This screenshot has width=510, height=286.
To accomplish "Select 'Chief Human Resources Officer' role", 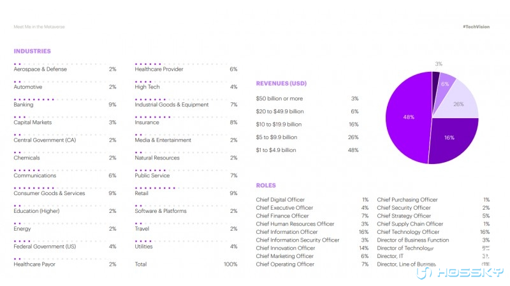I will click(x=295, y=224).
